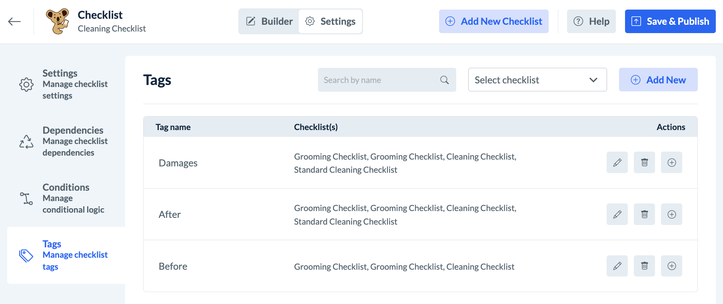Open Conditions in the sidebar
The width and height of the screenshot is (723, 304).
point(66,198)
